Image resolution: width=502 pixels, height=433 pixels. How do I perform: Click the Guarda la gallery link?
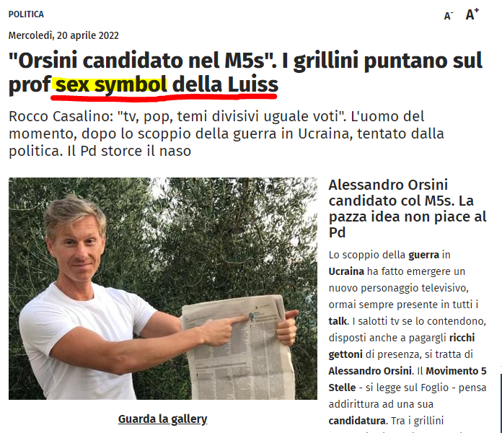[162, 419]
